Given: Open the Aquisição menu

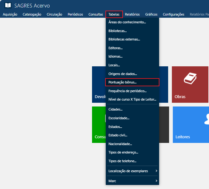Looking at the screenshot, I should [10, 14].
